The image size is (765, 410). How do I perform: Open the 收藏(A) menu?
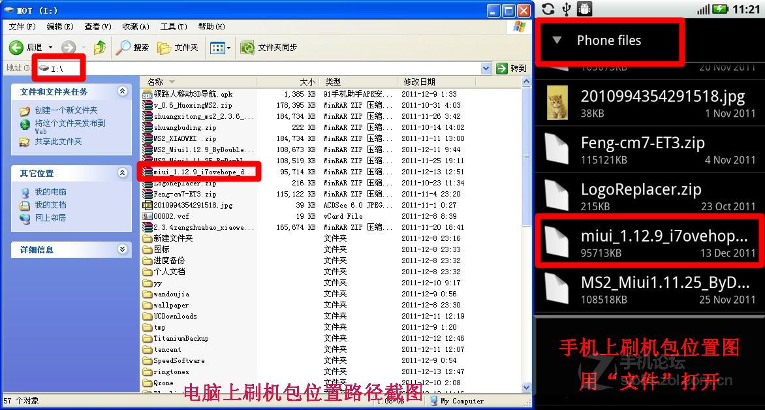coord(136,26)
